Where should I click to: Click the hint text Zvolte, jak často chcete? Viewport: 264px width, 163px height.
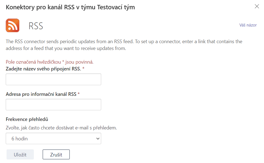tap(61, 128)
